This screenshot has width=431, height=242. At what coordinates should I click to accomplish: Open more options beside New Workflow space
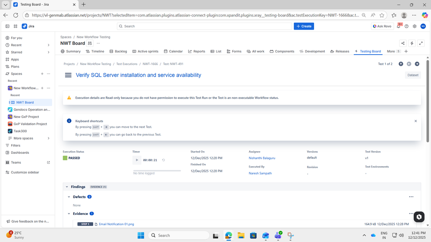(x=48, y=88)
